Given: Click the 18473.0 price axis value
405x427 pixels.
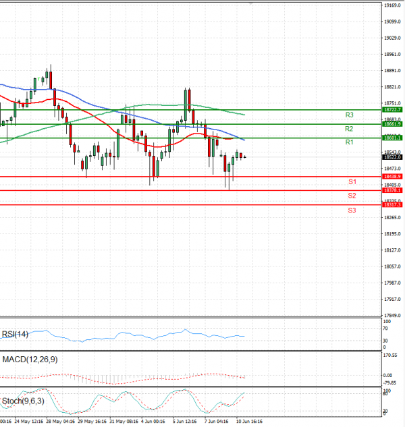Looking at the screenshot, I should tap(392, 169).
